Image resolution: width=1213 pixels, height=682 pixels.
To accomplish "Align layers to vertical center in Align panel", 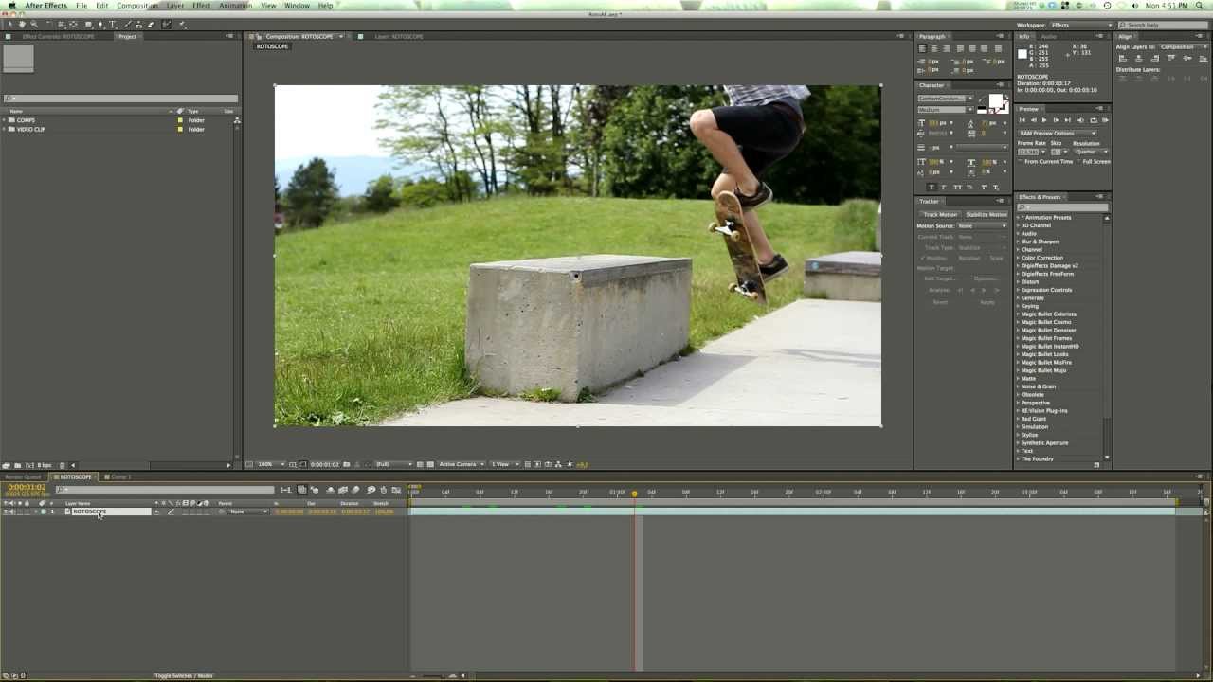I will [1187, 58].
